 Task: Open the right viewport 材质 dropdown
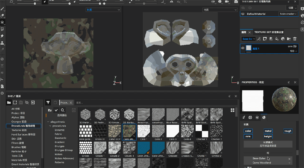[x=220, y=10]
